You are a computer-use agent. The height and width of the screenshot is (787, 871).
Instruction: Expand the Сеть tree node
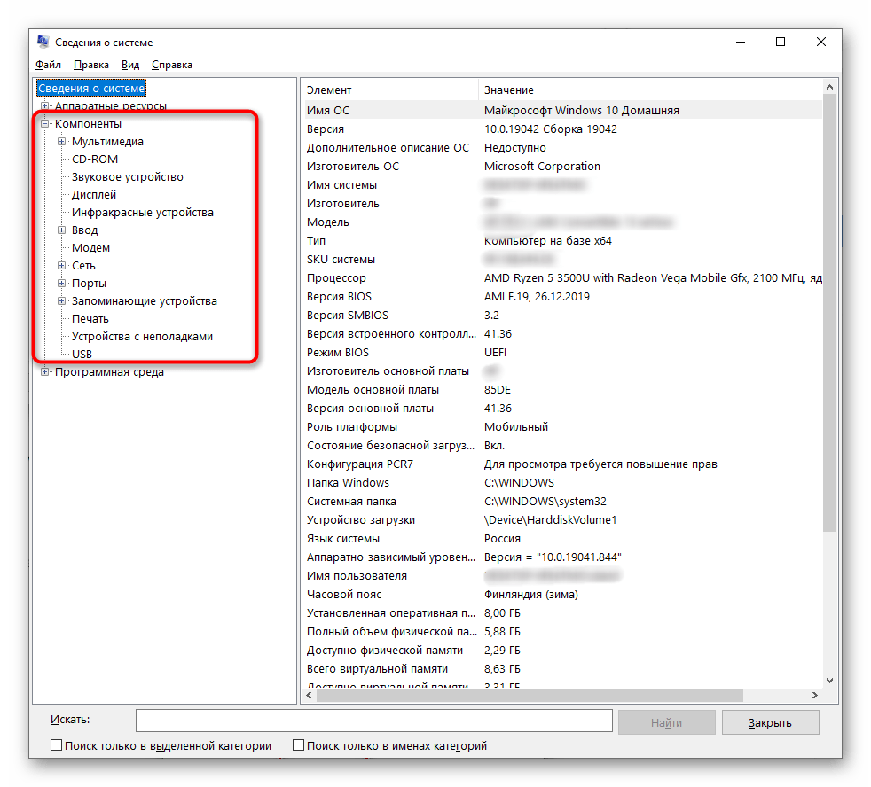62,266
